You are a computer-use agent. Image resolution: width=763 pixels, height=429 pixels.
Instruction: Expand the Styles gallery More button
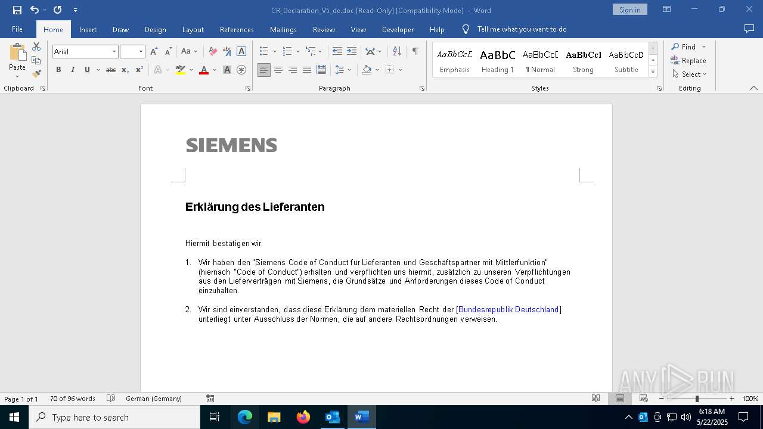pyautogui.click(x=653, y=72)
